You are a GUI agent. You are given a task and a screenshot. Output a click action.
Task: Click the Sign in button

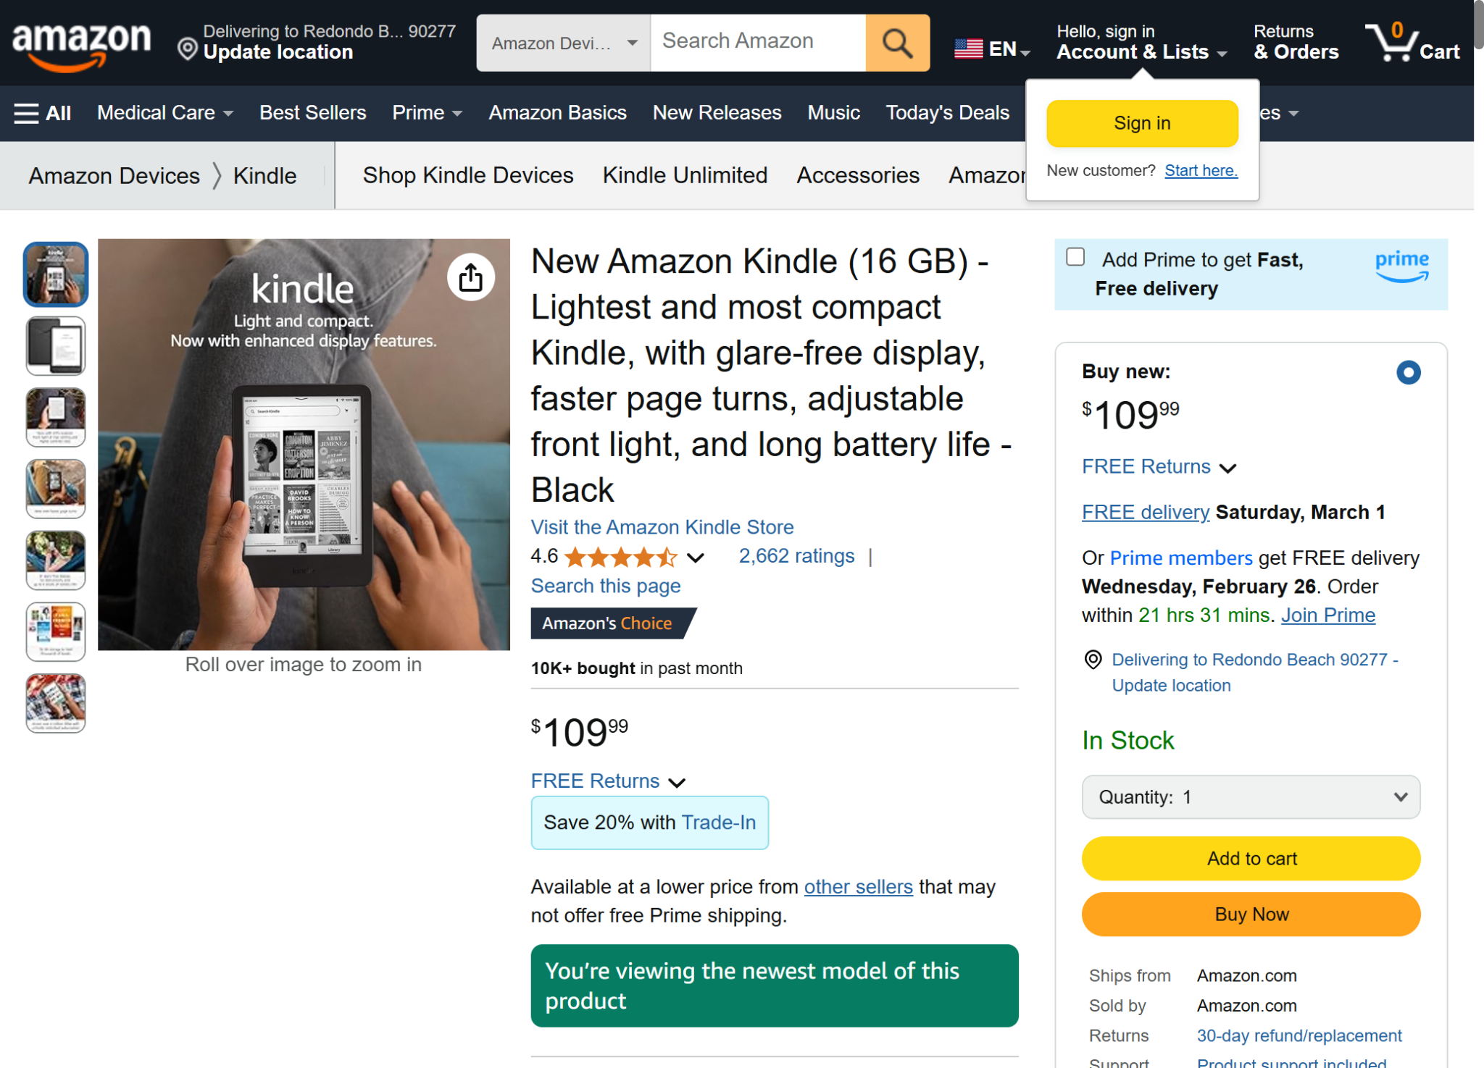1142,123
